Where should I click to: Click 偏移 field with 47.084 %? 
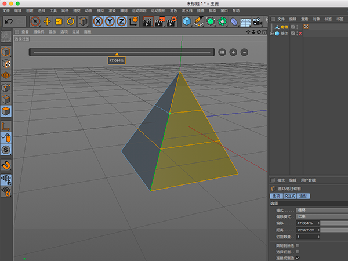pos(308,223)
